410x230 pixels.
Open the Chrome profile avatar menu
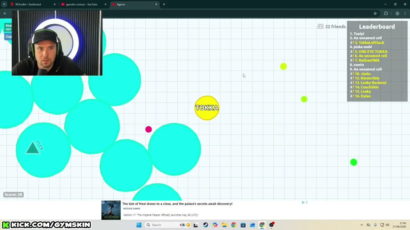397,13
